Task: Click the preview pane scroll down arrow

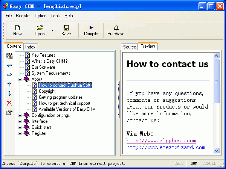Action: (217, 150)
